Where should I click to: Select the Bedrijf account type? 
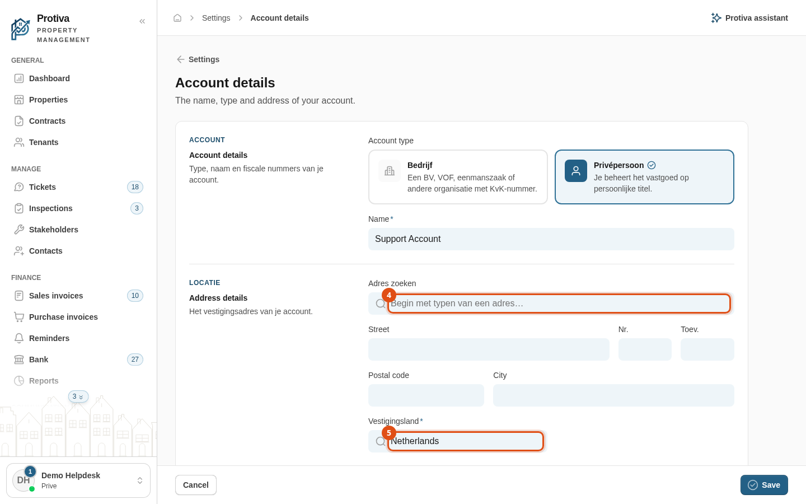click(458, 177)
